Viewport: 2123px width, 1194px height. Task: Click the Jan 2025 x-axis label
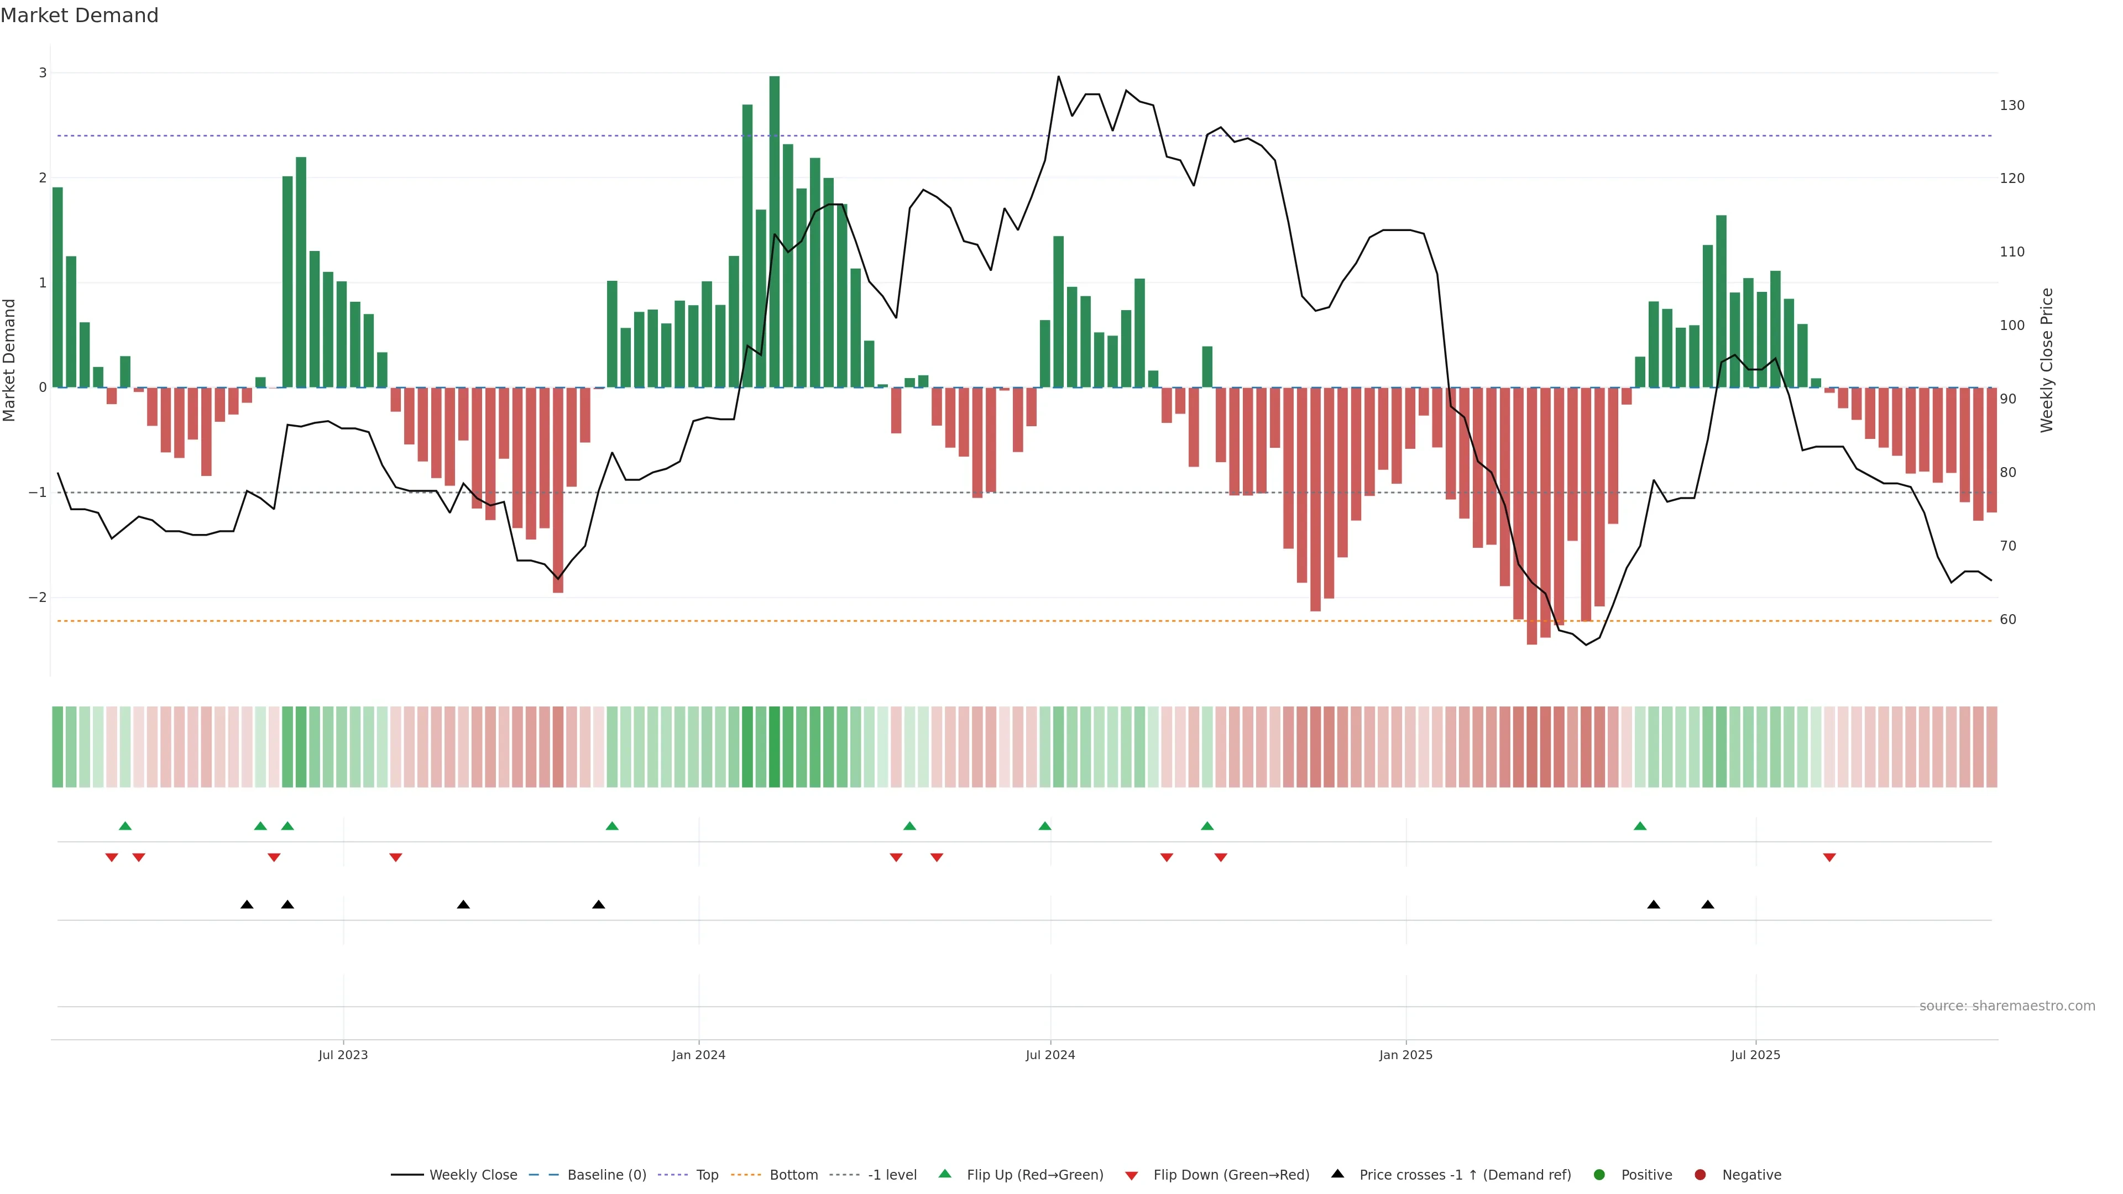click(x=1405, y=1055)
